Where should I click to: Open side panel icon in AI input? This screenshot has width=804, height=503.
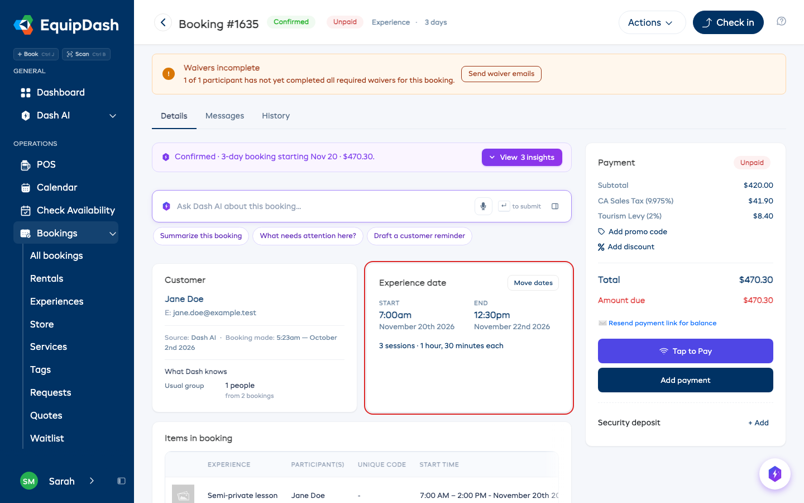pos(555,206)
